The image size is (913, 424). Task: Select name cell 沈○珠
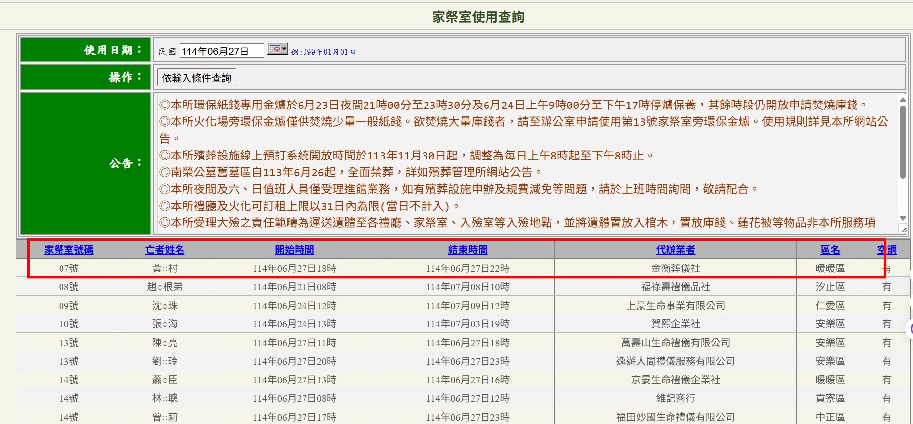click(x=165, y=306)
